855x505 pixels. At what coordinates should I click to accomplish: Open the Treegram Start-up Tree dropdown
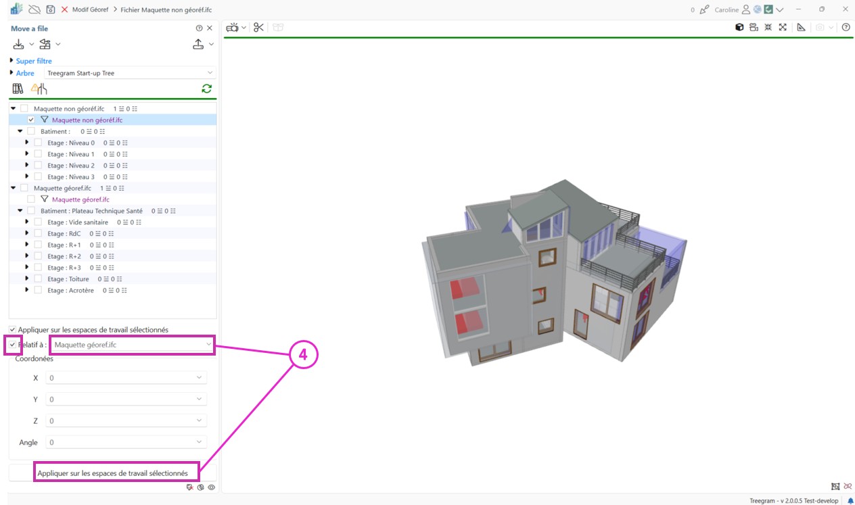point(130,73)
